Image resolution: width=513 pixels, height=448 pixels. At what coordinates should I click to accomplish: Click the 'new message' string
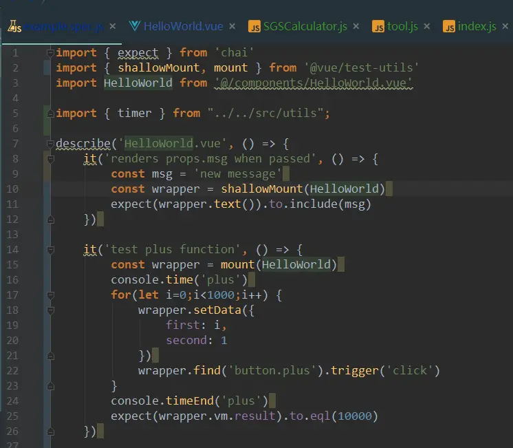pos(238,174)
